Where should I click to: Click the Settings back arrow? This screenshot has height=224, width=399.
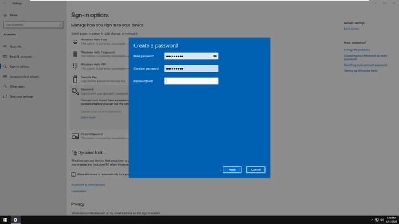pyautogui.click(x=4, y=4)
